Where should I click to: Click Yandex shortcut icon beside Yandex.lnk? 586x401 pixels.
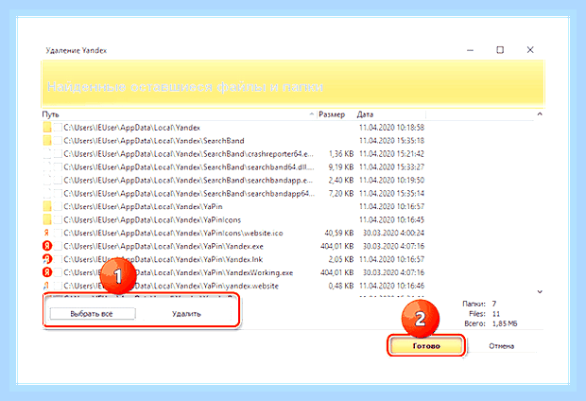47,259
